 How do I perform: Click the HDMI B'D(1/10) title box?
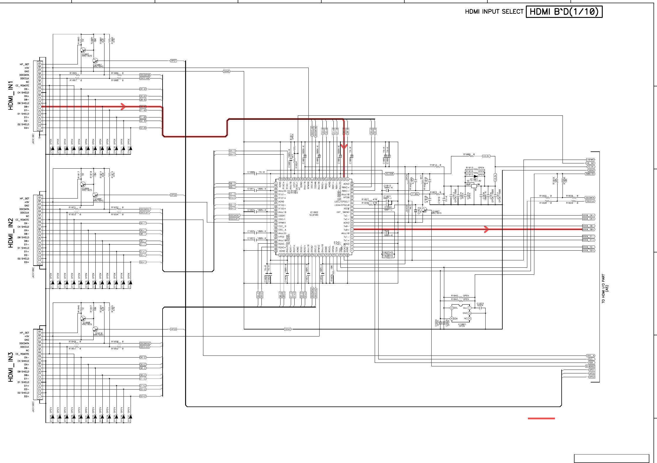[x=564, y=12]
